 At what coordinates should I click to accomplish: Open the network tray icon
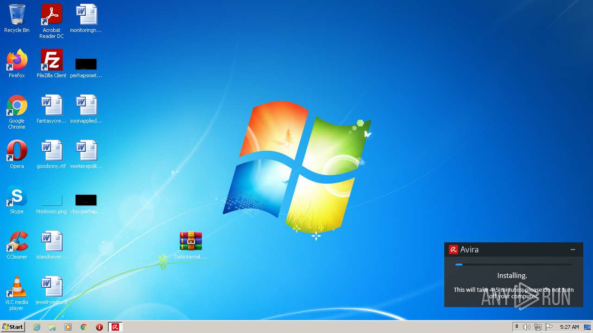tap(538, 327)
